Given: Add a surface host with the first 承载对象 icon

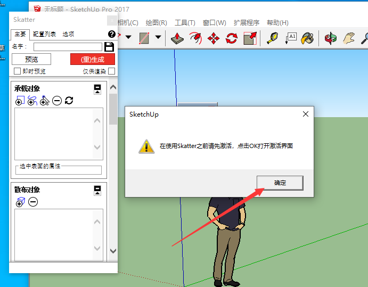Looking at the screenshot, I should (20, 101).
